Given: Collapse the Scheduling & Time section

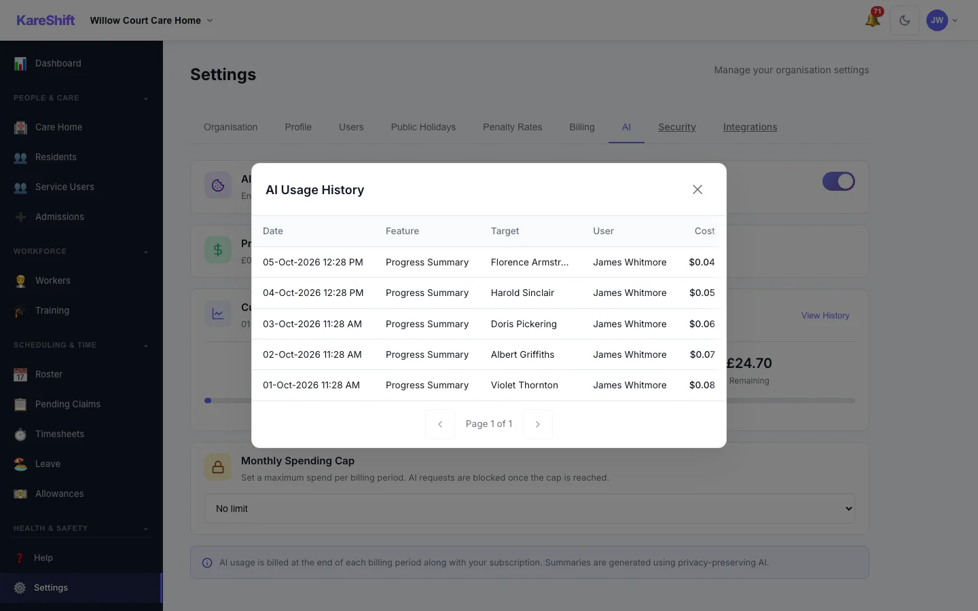Looking at the screenshot, I should coord(81,345).
